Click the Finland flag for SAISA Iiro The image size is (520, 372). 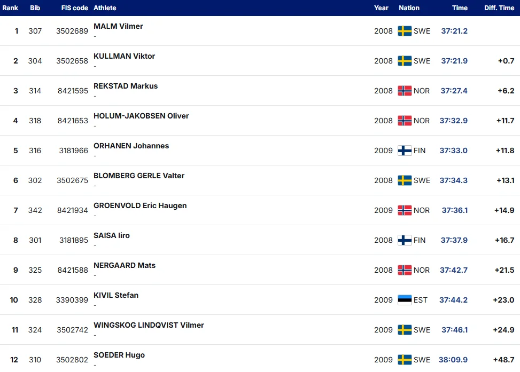405,240
